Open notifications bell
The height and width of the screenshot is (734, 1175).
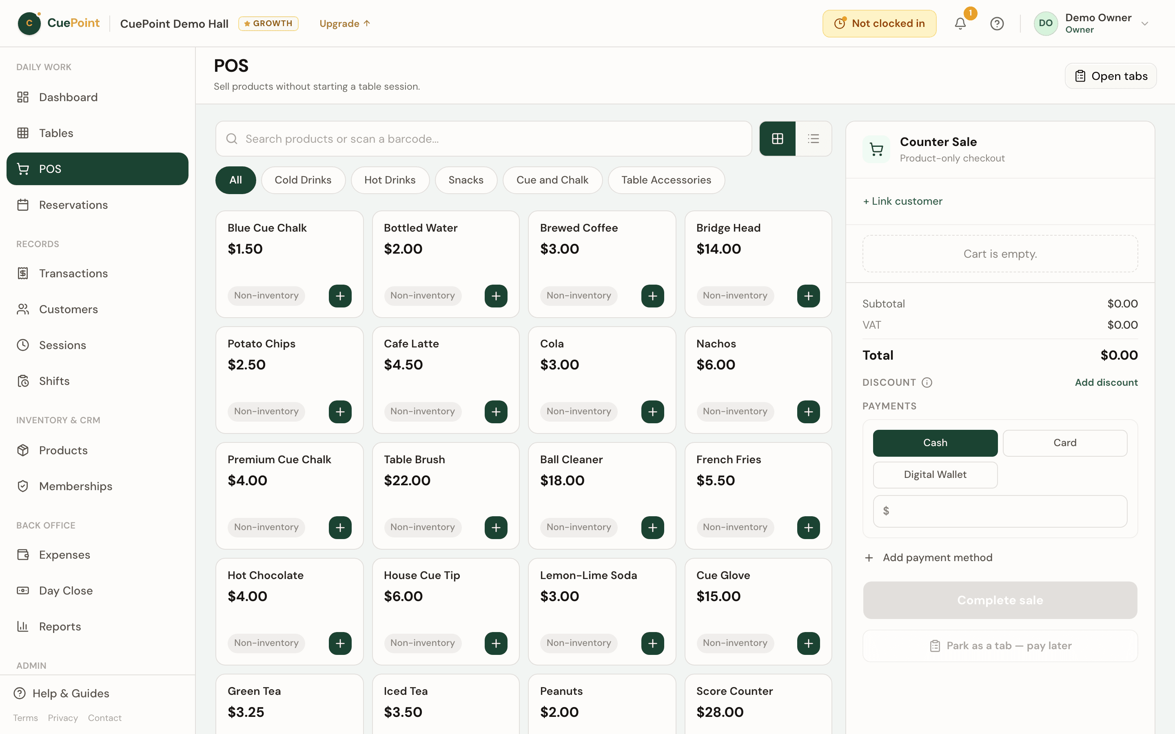[960, 23]
